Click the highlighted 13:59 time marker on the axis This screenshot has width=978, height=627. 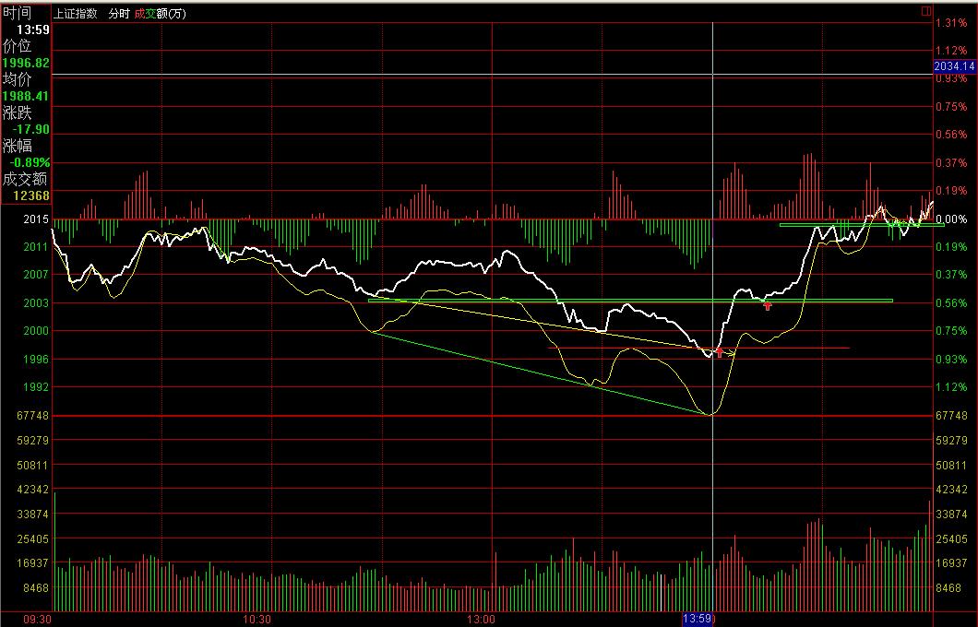(698, 619)
